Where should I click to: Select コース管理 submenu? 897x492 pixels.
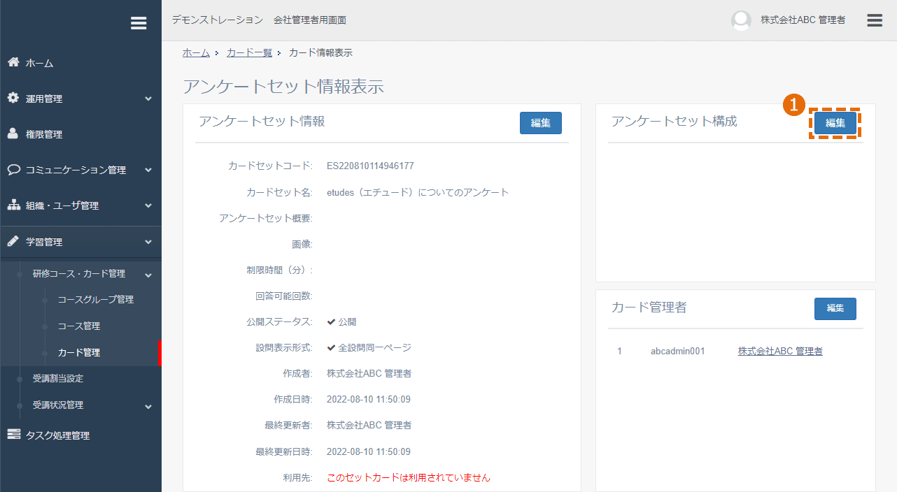point(79,326)
